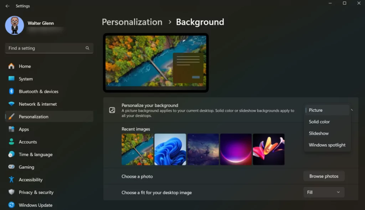Click the Personalization breadcrumb link
Viewport: 365px width, 210px height.
coord(132,22)
